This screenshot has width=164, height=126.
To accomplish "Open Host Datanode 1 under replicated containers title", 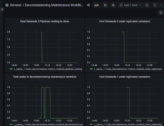I will tap(125, 77).
